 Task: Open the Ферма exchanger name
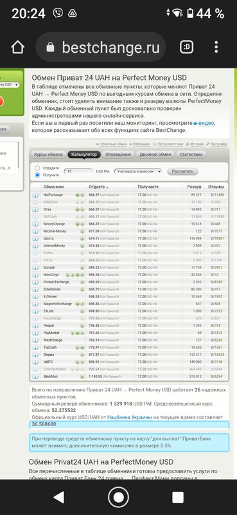click(49, 355)
